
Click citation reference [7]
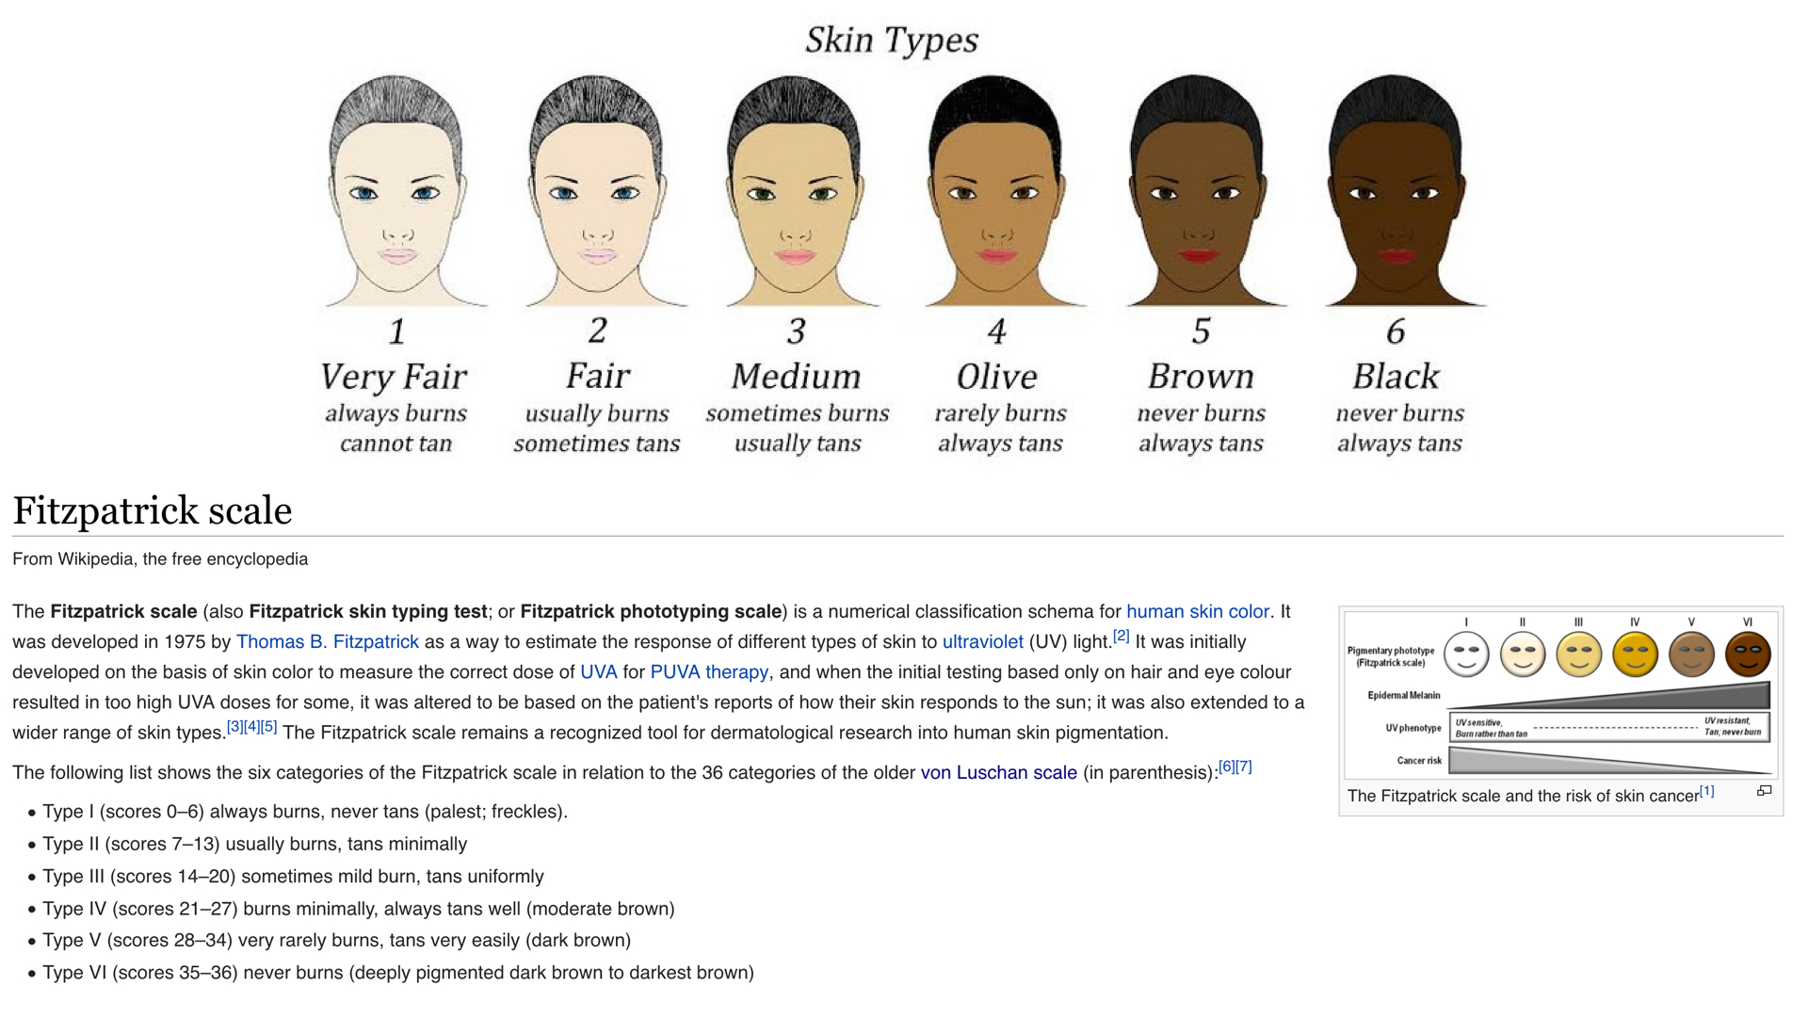(1243, 767)
